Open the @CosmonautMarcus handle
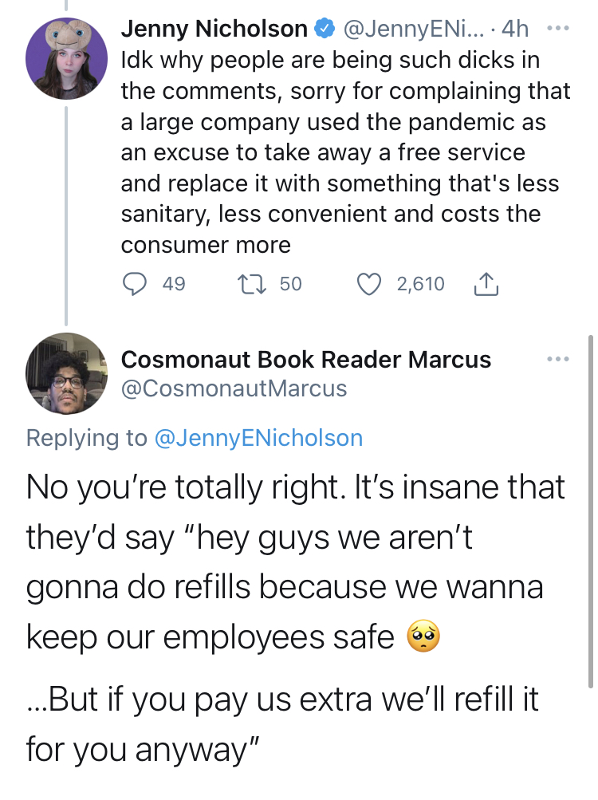The height and width of the screenshot is (800, 598). coord(234,388)
